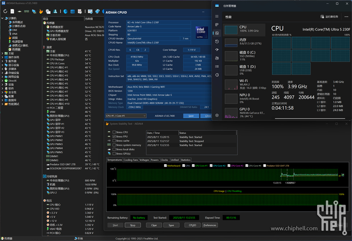
Task: Collapse the 计算机 tree node
Action: tap(2, 18)
